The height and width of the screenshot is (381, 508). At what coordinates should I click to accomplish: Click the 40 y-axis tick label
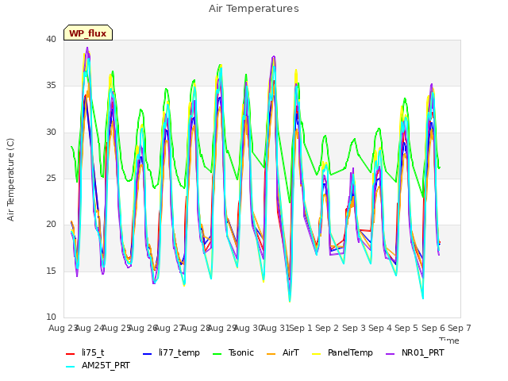tap(51, 40)
